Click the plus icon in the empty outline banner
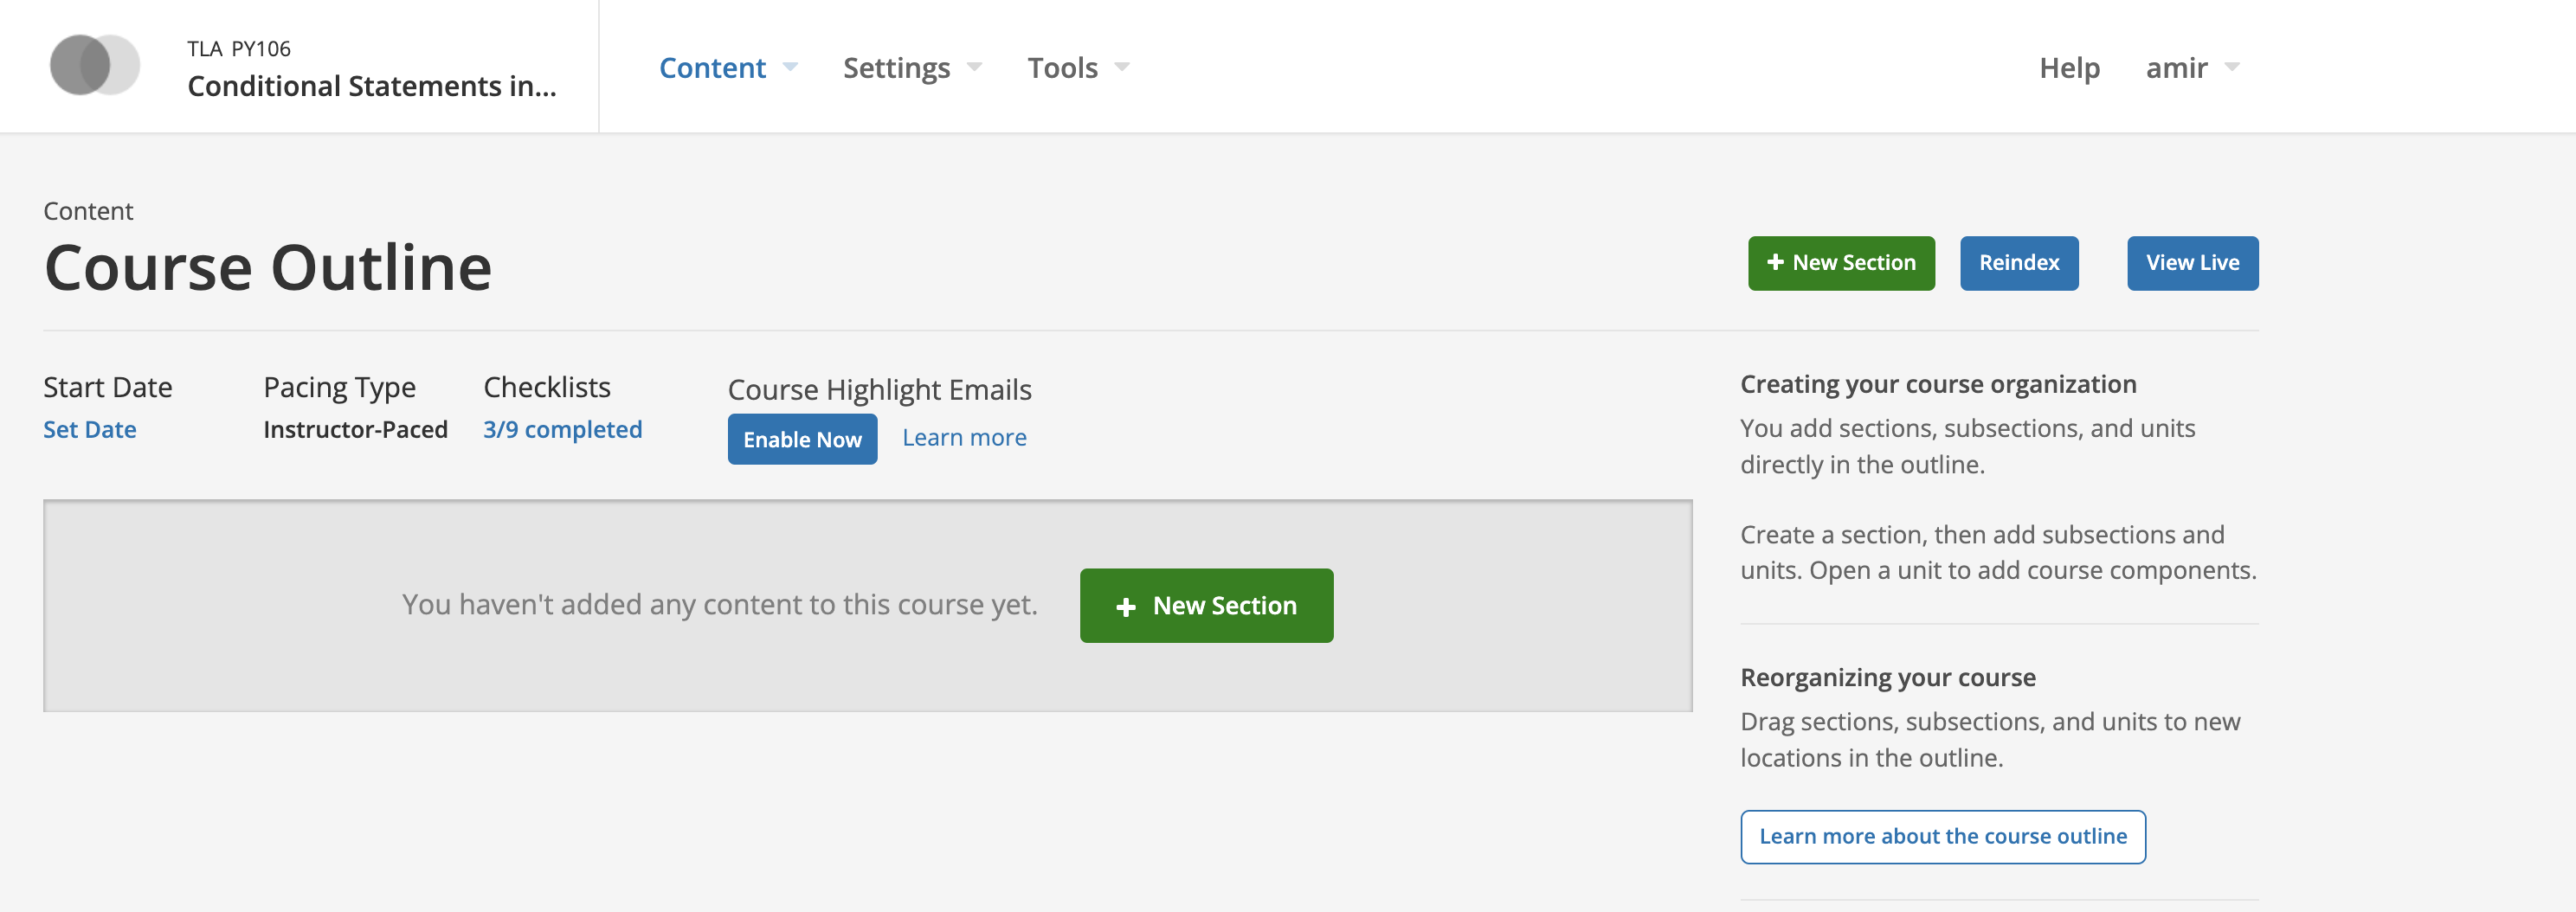Viewport: 2576px width, 912px height. point(1128,605)
